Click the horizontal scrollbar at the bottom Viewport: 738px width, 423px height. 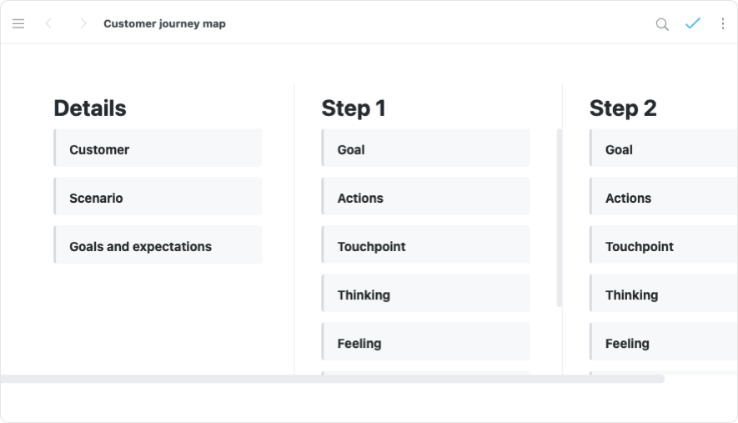point(332,379)
